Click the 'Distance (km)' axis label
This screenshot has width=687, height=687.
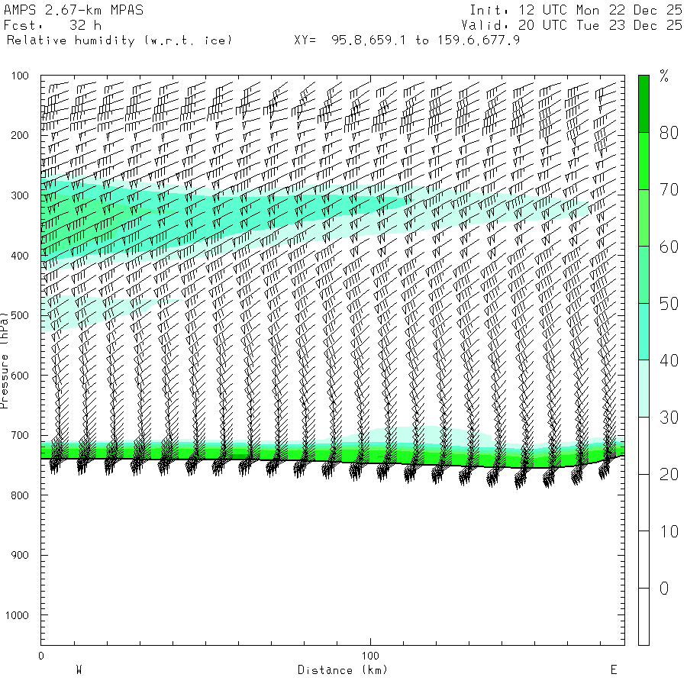[x=343, y=669]
